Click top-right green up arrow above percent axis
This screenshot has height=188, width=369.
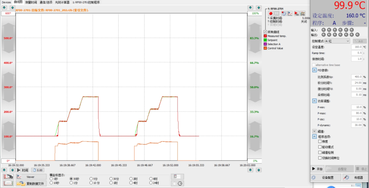tap(259, 7)
